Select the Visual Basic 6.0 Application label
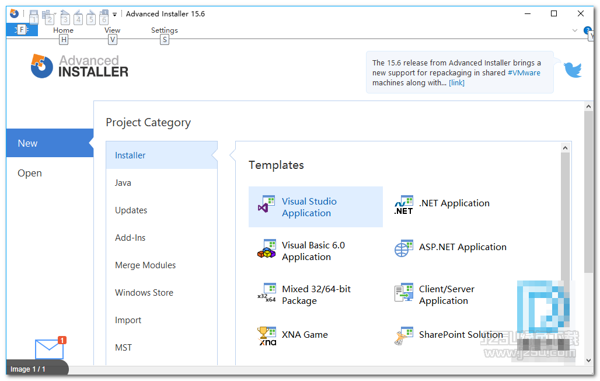This screenshot has height=381, width=600. [313, 251]
